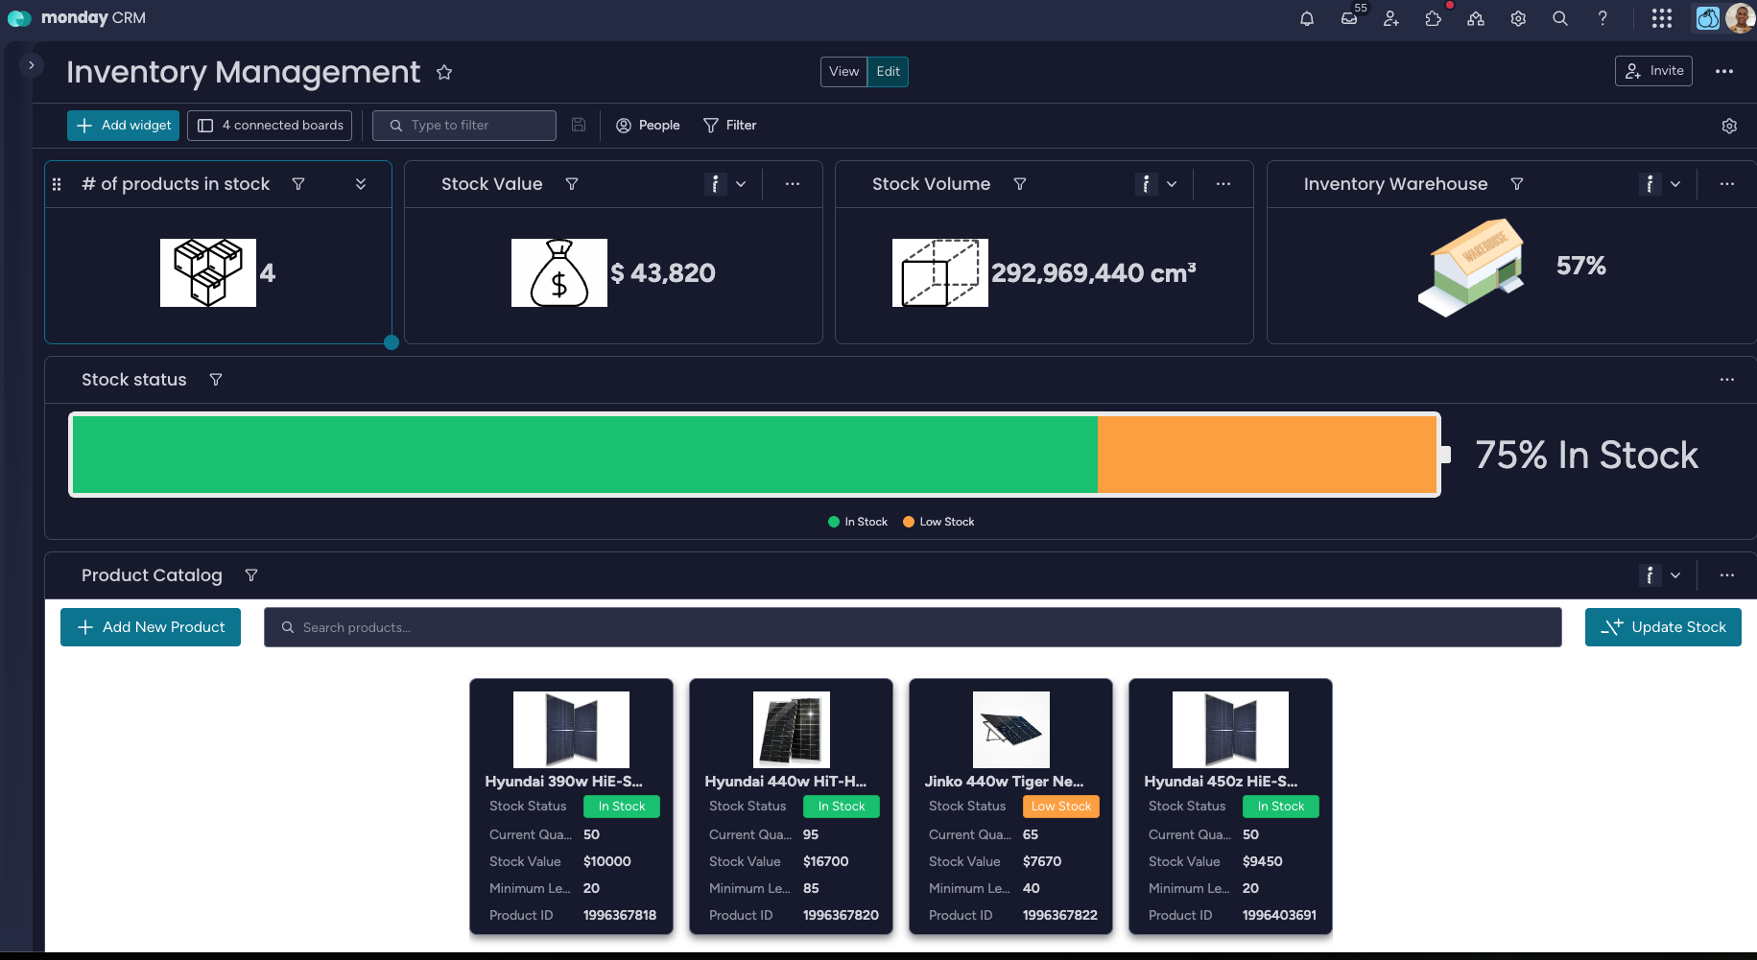Click the monday CRM logo
This screenshot has width=1757, height=960.
[x=77, y=18]
